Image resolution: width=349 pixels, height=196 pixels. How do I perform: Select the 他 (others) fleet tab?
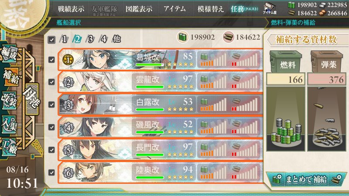(x=116, y=39)
